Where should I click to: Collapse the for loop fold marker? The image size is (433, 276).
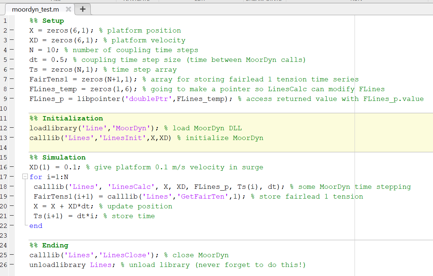tap(25, 177)
